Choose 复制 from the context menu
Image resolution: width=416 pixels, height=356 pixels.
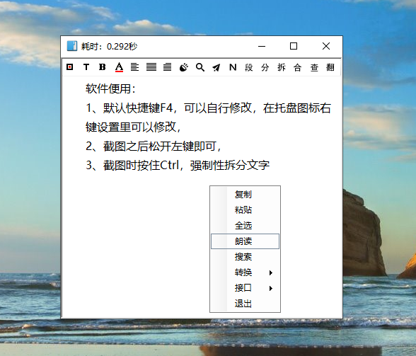coord(245,195)
